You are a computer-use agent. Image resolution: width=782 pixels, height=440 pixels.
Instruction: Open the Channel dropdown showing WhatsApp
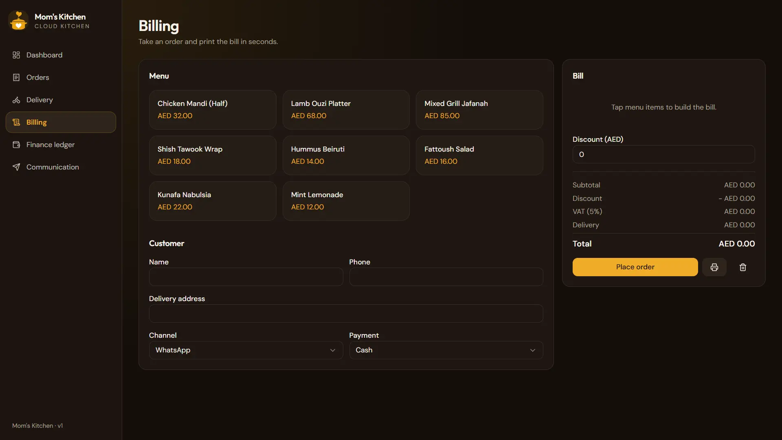point(246,350)
